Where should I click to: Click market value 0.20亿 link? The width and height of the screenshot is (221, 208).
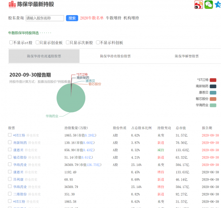coord(90,135)
